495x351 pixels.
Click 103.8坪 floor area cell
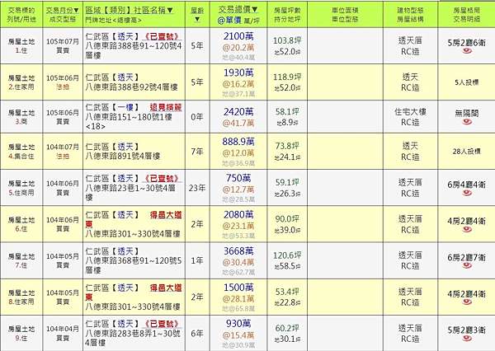pos(287,40)
